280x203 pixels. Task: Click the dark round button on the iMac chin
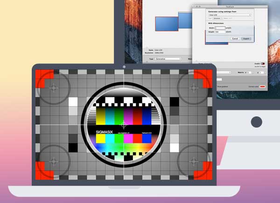(256, 122)
